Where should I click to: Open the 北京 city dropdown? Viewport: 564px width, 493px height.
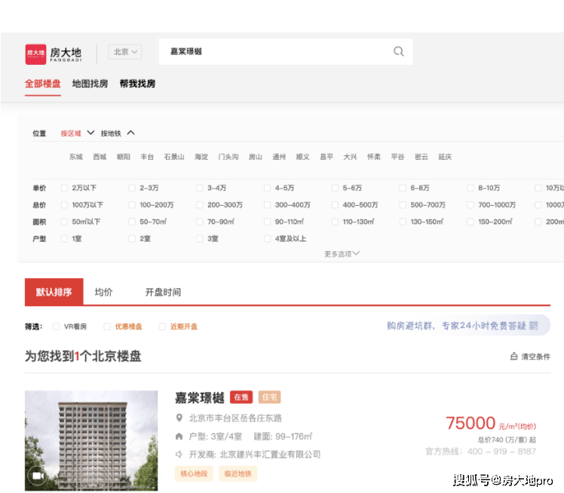[124, 52]
